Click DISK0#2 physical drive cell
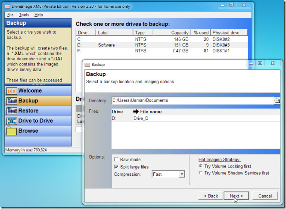Image resolution: width=286 pixels, height=209 pixels. [221, 39]
